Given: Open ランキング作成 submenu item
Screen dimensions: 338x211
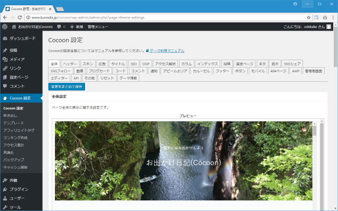Looking at the screenshot, I should pyautogui.click(x=15, y=138).
